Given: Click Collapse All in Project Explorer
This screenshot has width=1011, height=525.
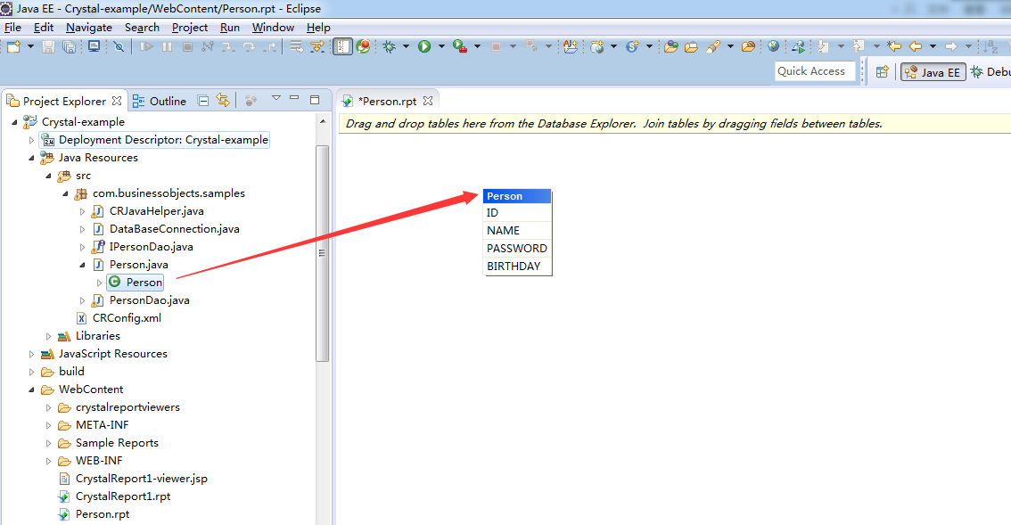Looking at the screenshot, I should [203, 101].
